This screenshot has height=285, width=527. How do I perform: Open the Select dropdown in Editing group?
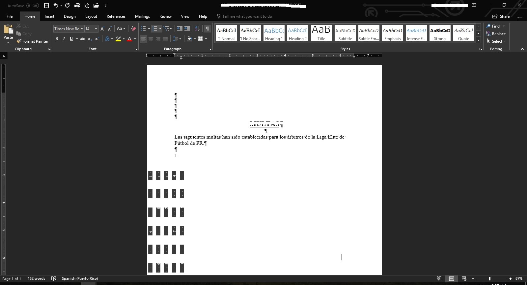coord(496,41)
